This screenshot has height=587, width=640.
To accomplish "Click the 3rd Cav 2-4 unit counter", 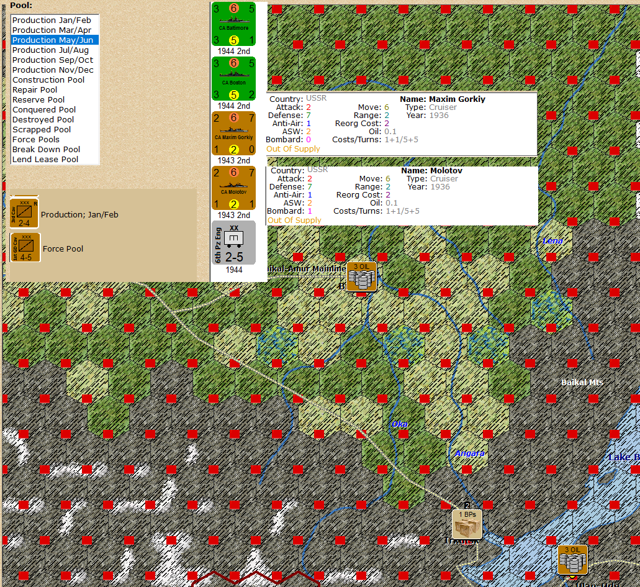I will point(24,213).
